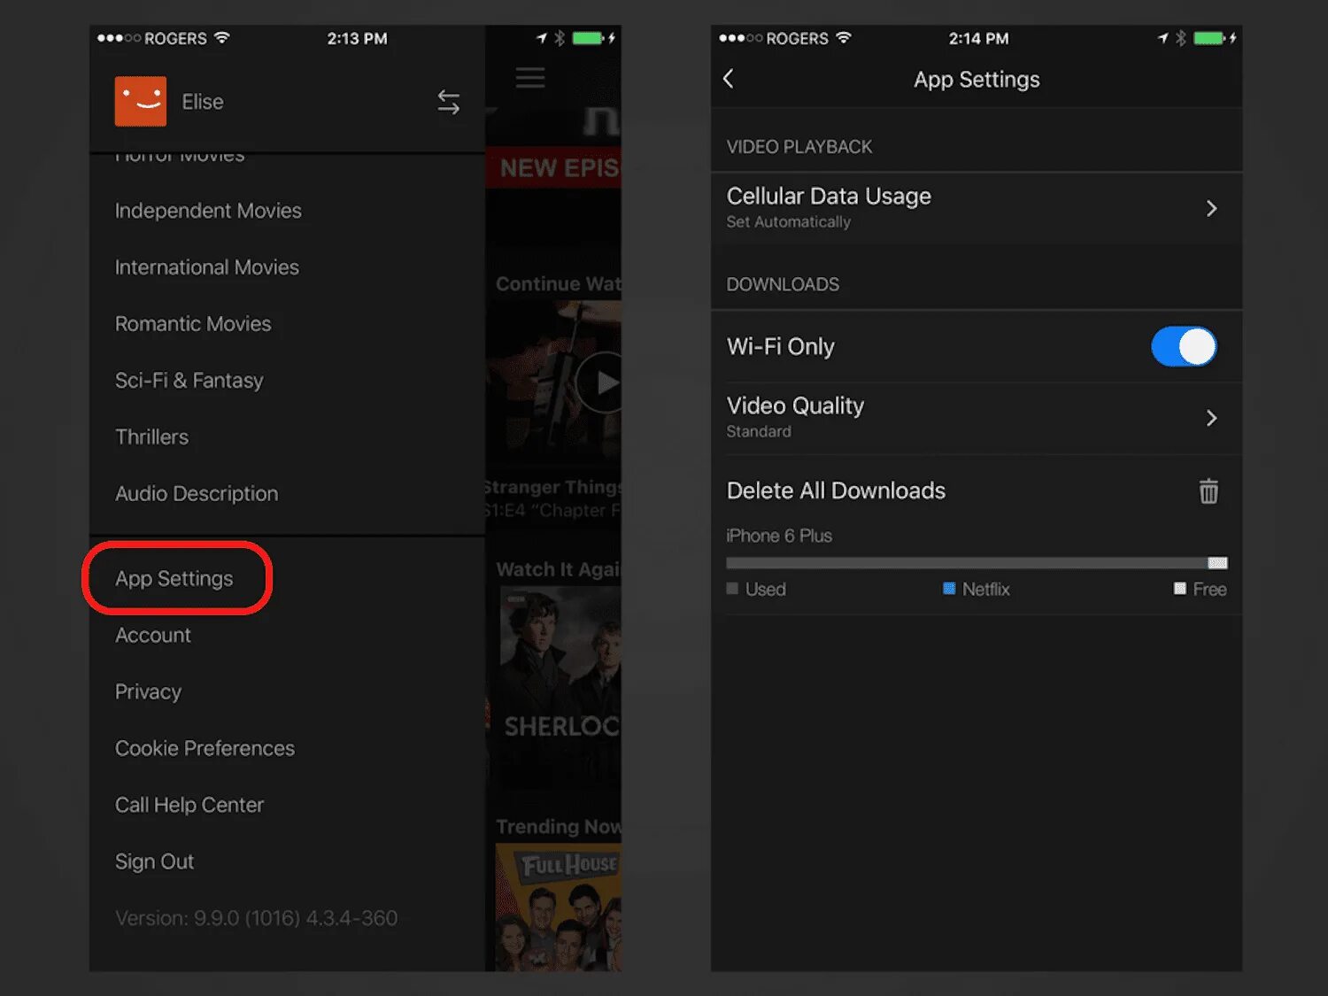Open the hamburger menu icon
Image resolution: width=1328 pixels, height=996 pixels.
(x=530, y=78)
